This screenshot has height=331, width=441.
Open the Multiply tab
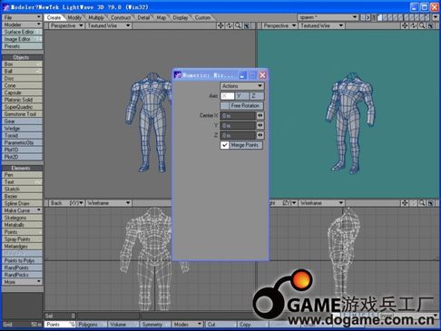tap(96, 17)
